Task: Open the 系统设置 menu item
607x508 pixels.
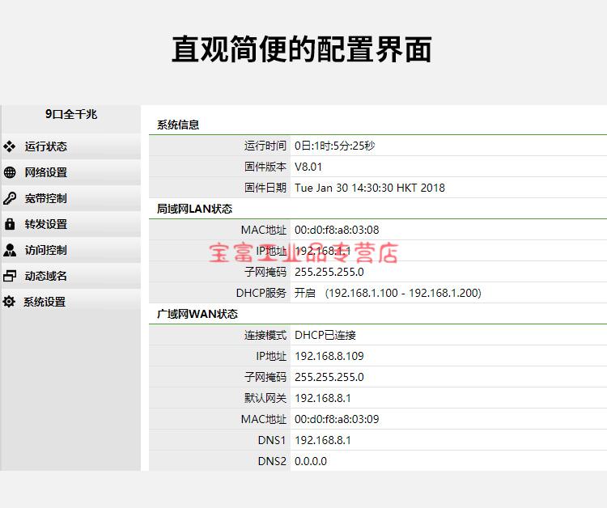Action: pyautogui.click(x=70, y=302)
